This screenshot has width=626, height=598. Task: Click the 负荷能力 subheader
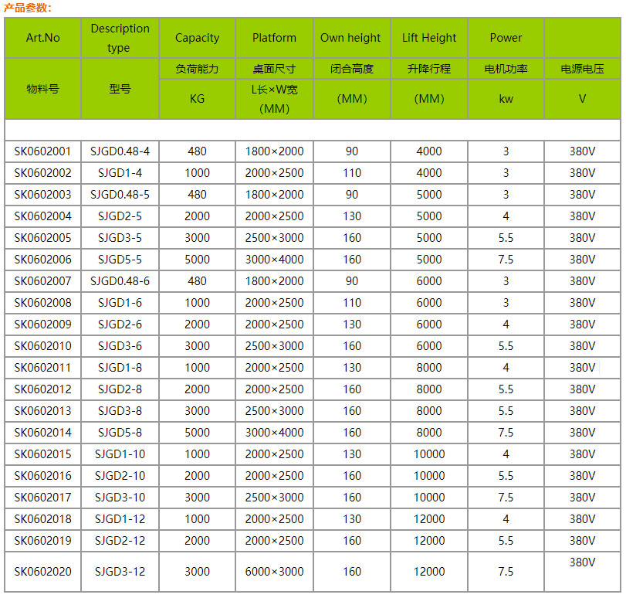198,69
